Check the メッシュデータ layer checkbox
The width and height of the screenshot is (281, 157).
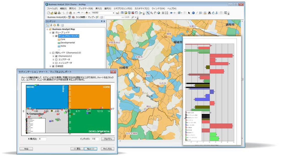[56, 63]
